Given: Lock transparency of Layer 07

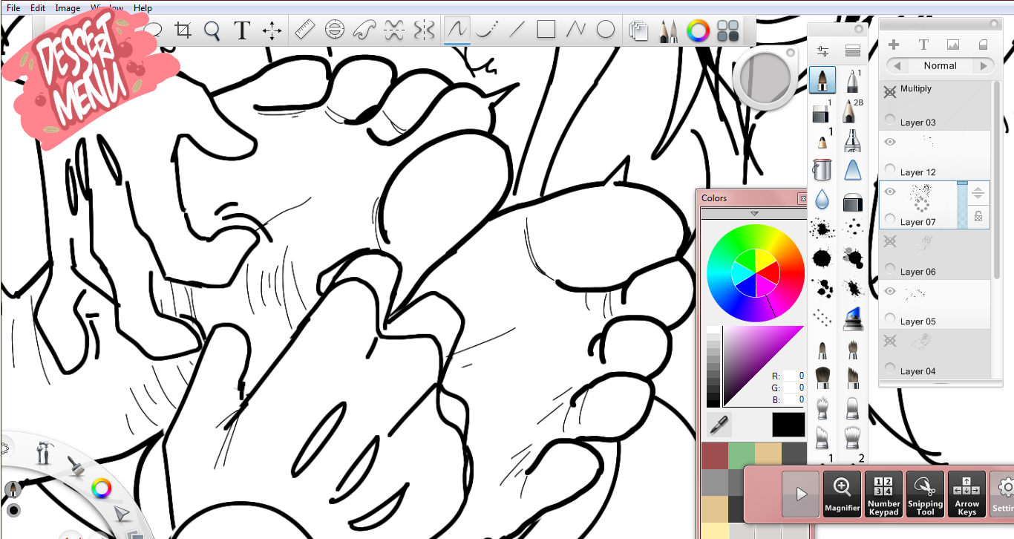Looking at the screenshot, I should coord(978,216).
